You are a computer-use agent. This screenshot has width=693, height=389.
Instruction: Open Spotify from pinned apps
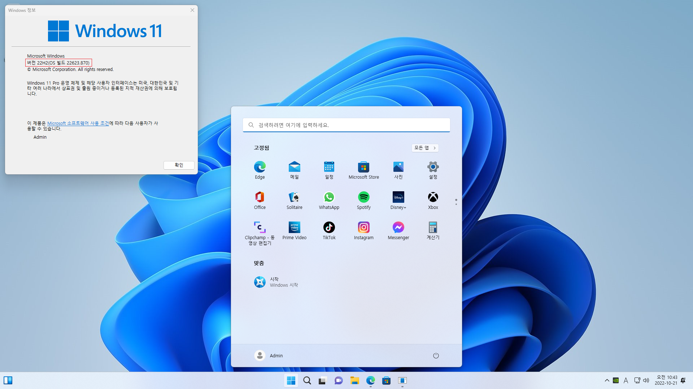(363, 197)
